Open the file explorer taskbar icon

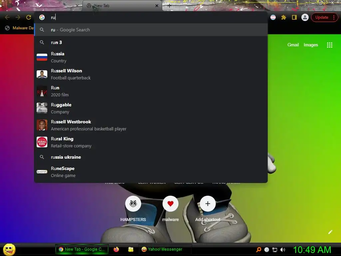click(131, 249)
